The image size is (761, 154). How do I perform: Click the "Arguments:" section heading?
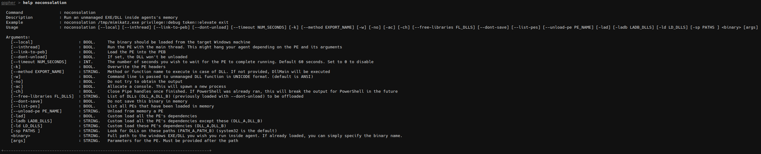coord(18,37)
